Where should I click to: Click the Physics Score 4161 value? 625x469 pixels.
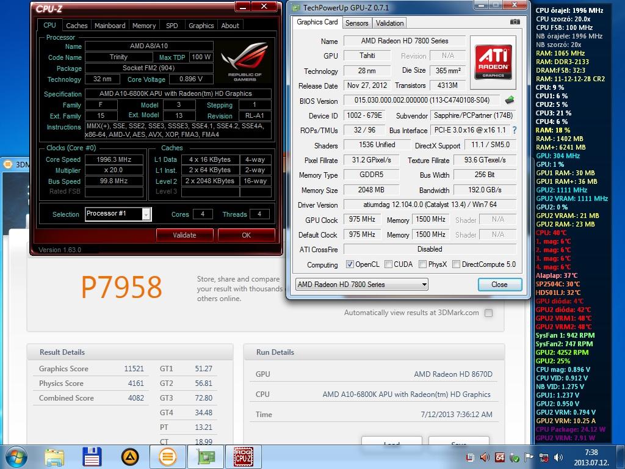135,384
